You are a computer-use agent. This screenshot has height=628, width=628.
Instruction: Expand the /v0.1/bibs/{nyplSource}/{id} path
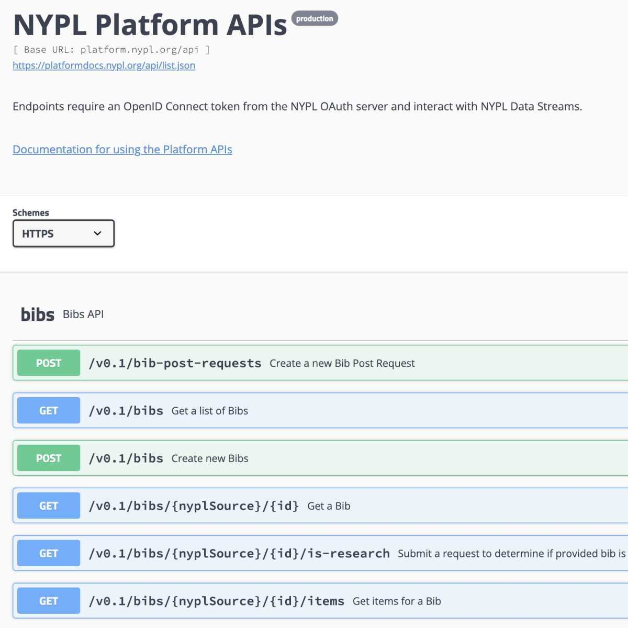[194, 506]
